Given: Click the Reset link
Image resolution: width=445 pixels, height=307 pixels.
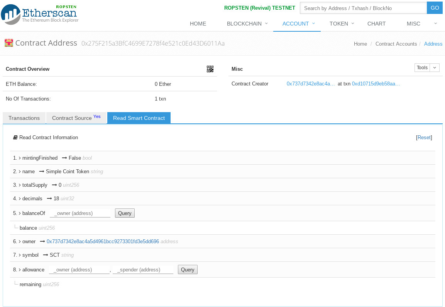Looking at the screenshot, I should click(424, 138).
